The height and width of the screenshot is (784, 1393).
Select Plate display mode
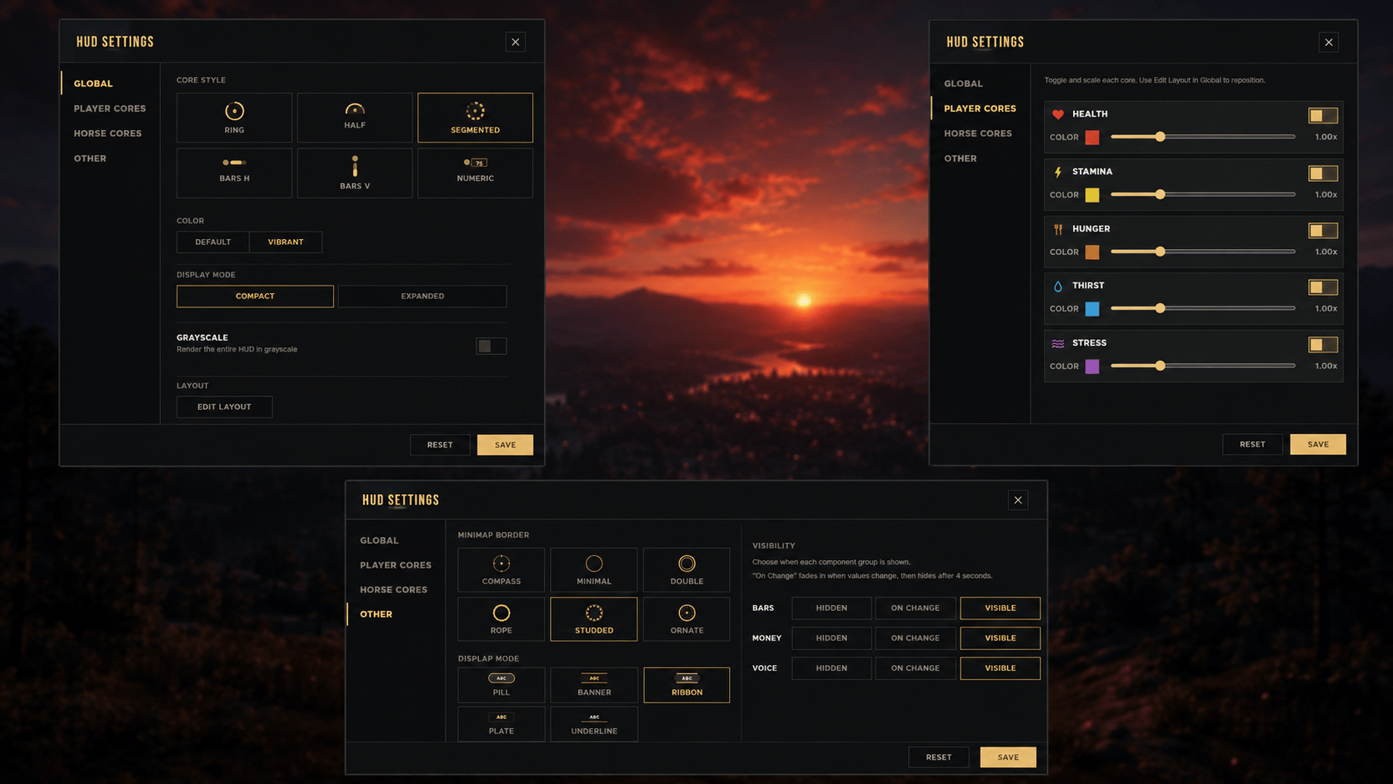pyautogui.click(x=502, y=724)
